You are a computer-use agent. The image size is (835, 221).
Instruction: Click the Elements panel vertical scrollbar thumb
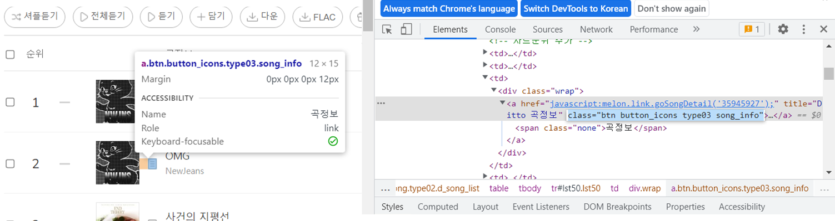(829, 74)
